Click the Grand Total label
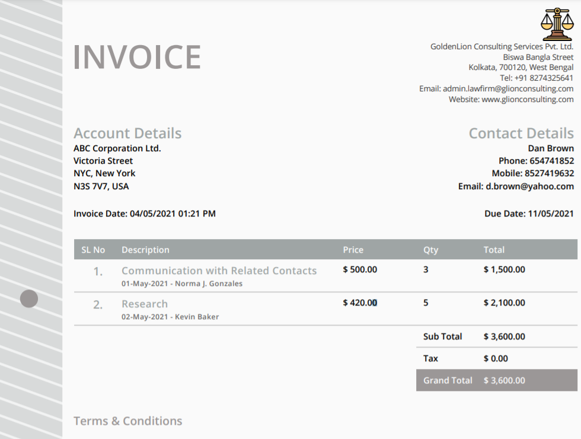Screen dimensions: 581x439 (x=448, y=380)
